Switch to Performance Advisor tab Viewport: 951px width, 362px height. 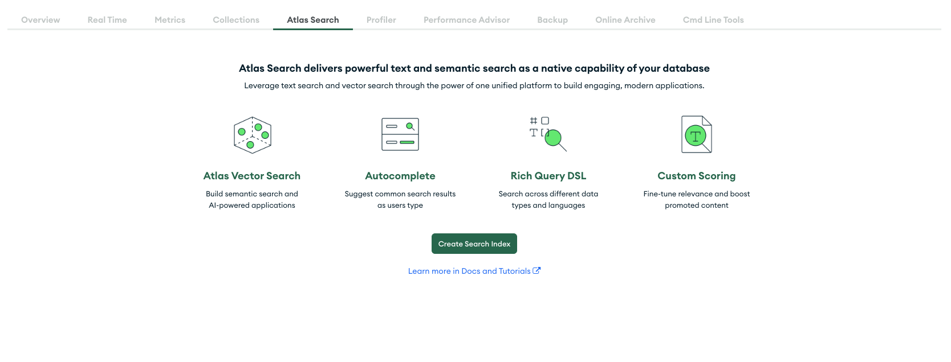click(466, 20)
